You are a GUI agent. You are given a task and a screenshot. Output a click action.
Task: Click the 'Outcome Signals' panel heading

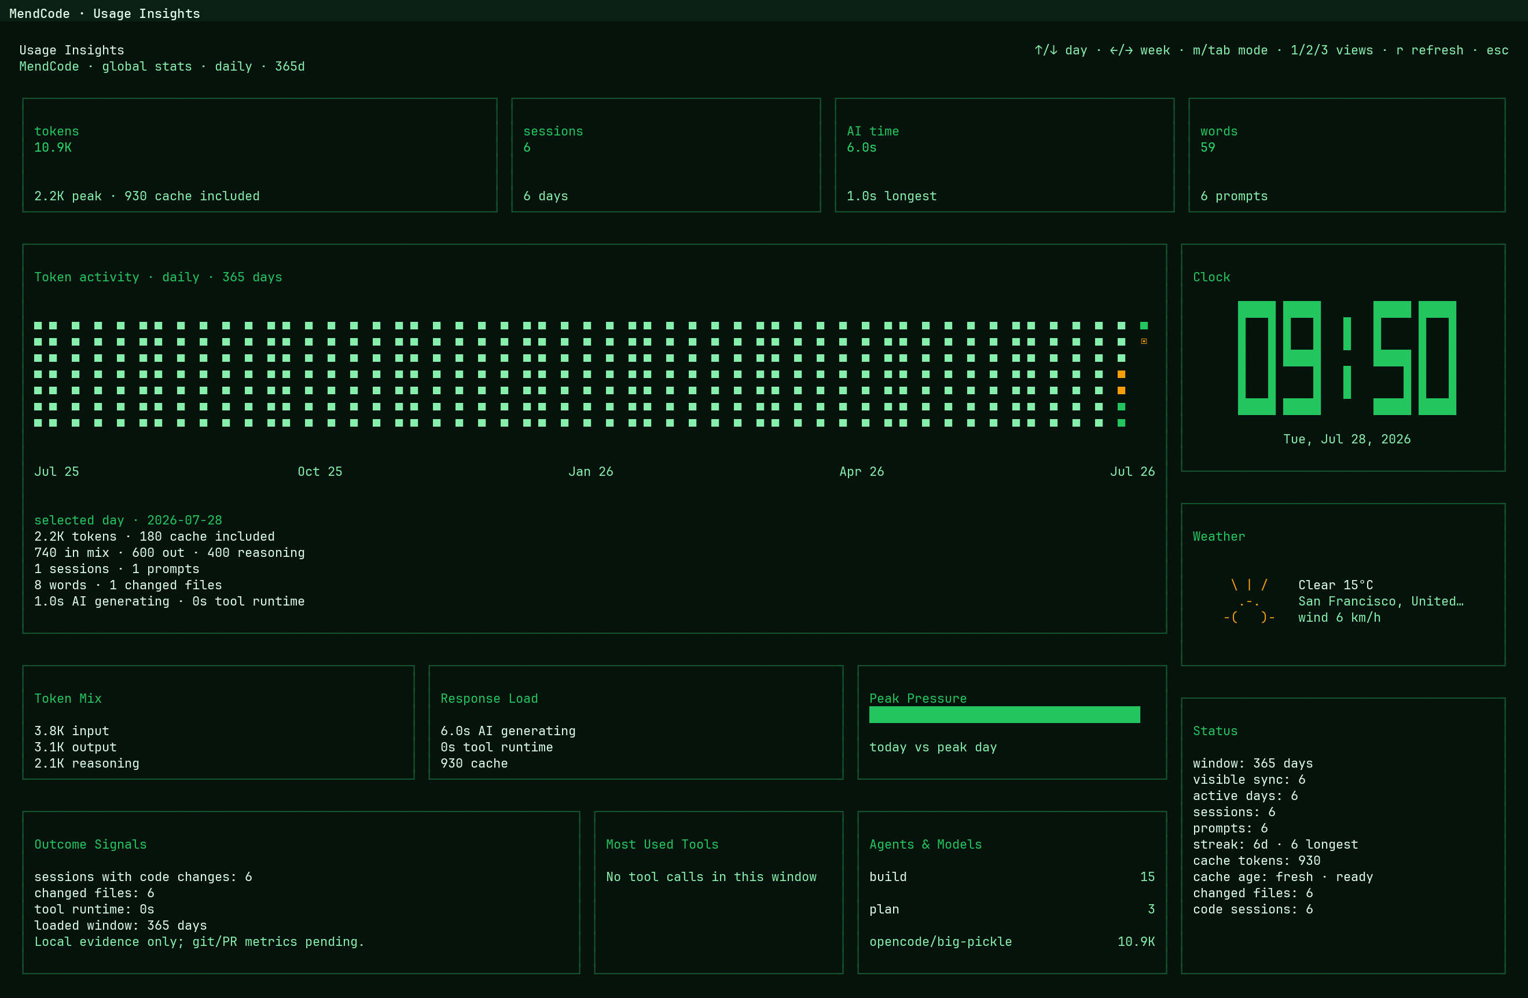(x=90, y=845)
